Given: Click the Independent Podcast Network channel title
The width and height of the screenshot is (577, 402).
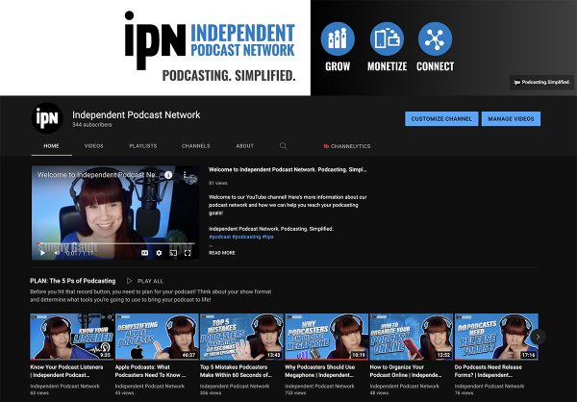Looking at the screenshot, I should pos(137,114).
